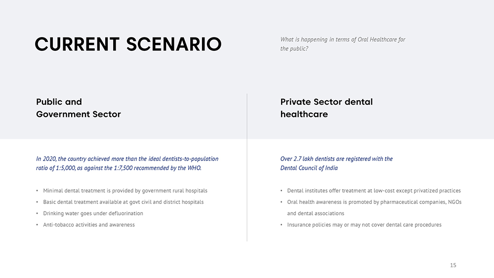
Task: Click the 'Drinking water goes under defluorination' bullet
Action: tap(93, 213)
